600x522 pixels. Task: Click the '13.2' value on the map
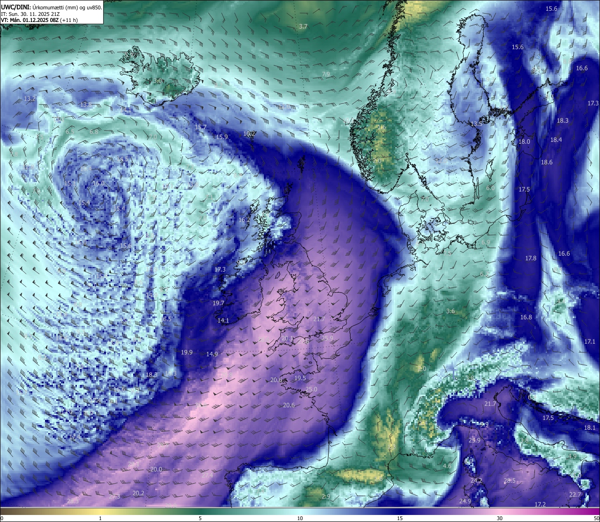click(x=30, y=99)
